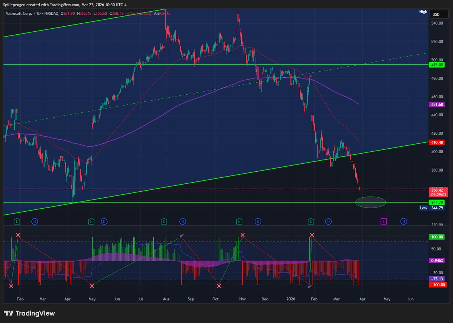This screenshot has width=453, height=323.
Task: Click the TradingView logo
Action: point(29,314)
